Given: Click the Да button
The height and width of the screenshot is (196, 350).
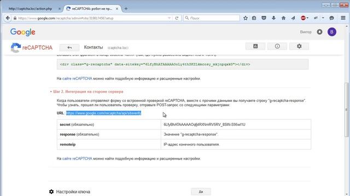Looking at the screenshot, I should [x=201, y=192].
